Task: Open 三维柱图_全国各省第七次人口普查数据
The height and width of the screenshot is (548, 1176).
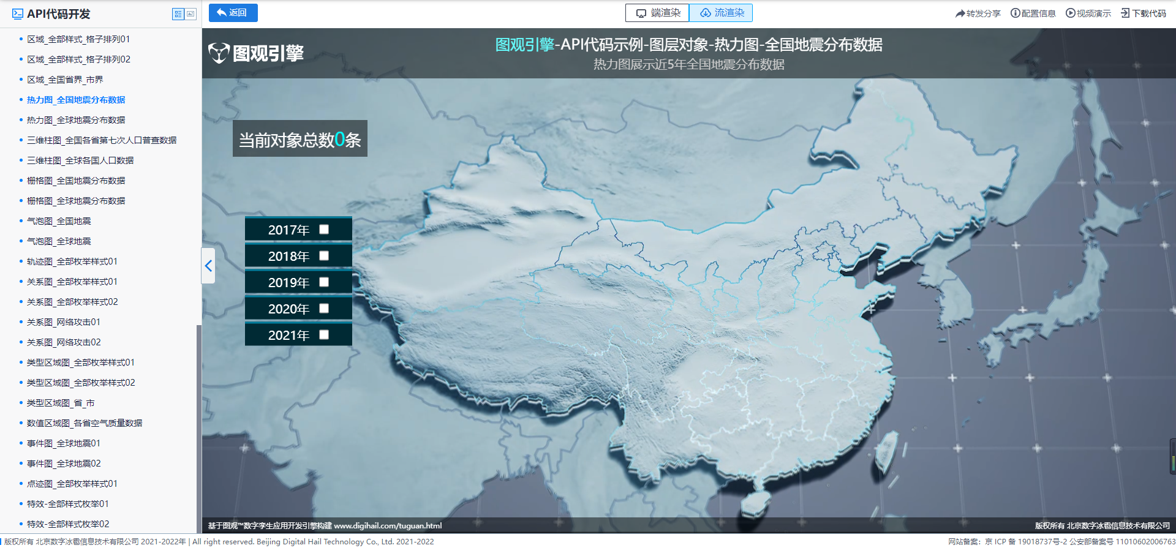Action: [102, 140]
